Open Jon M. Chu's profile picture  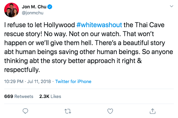11,10
